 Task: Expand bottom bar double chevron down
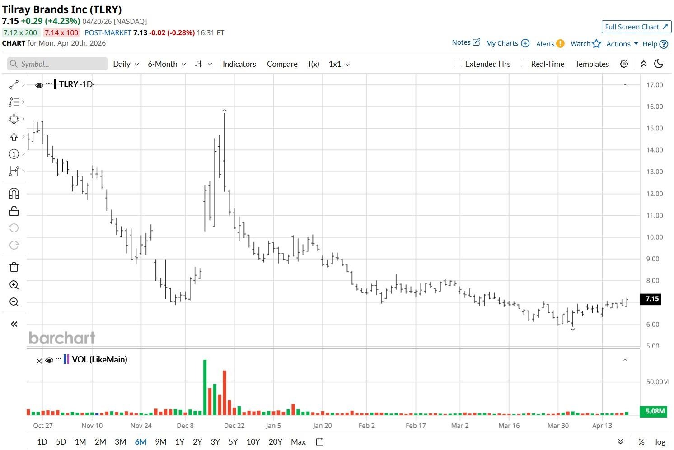(x=621, y=442)
